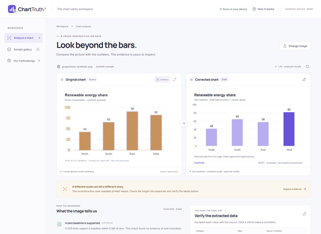Click Chart analysis breadcrumb
This screenshot has height=234, width=321.
click(x=83, y=27)
